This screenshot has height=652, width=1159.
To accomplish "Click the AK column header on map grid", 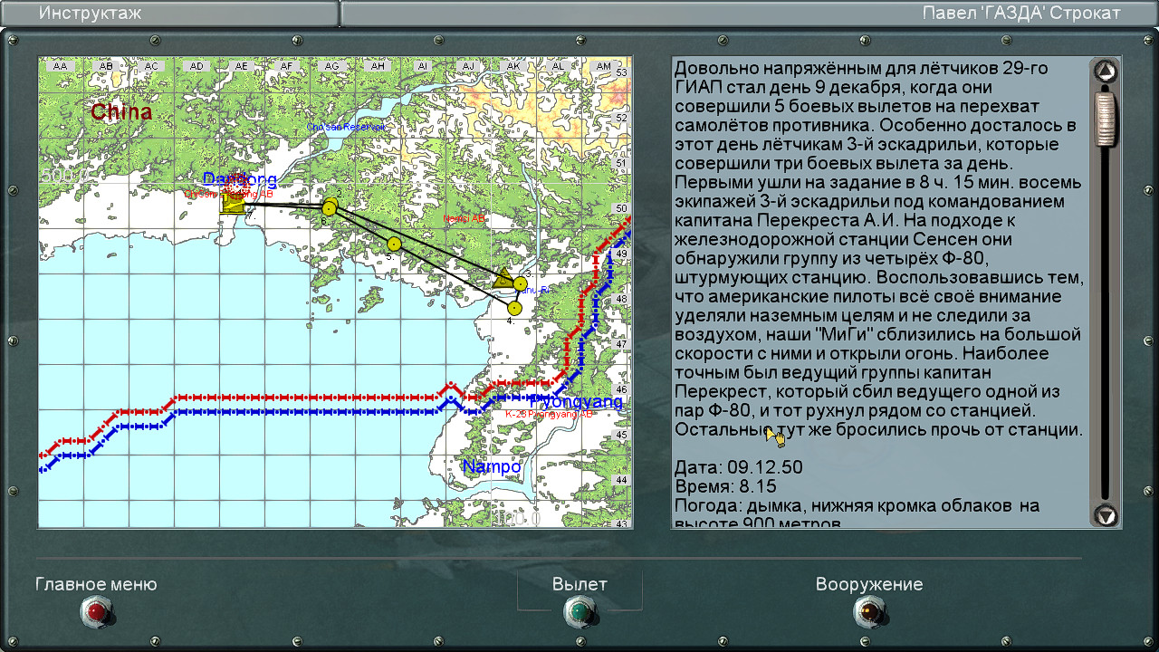I will point(512,66).
